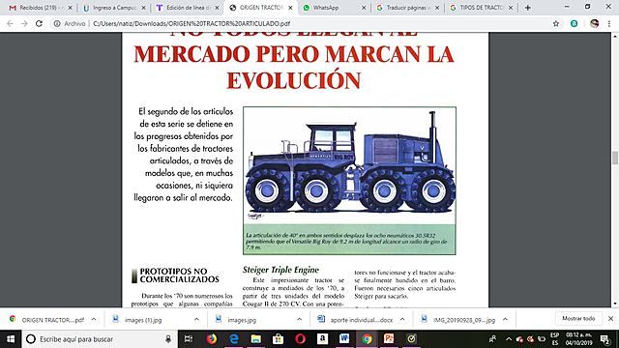Image resolution: width=619 pixels, height=348 pixels.
Task: Reload the PDF page
Action: tap(39, 23)
